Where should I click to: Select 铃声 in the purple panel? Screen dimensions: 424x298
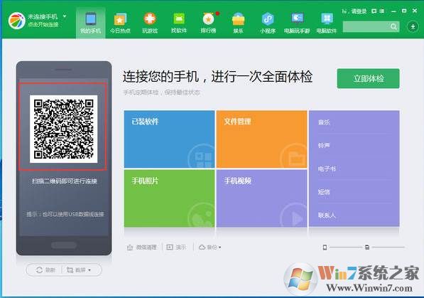point(324,146)
